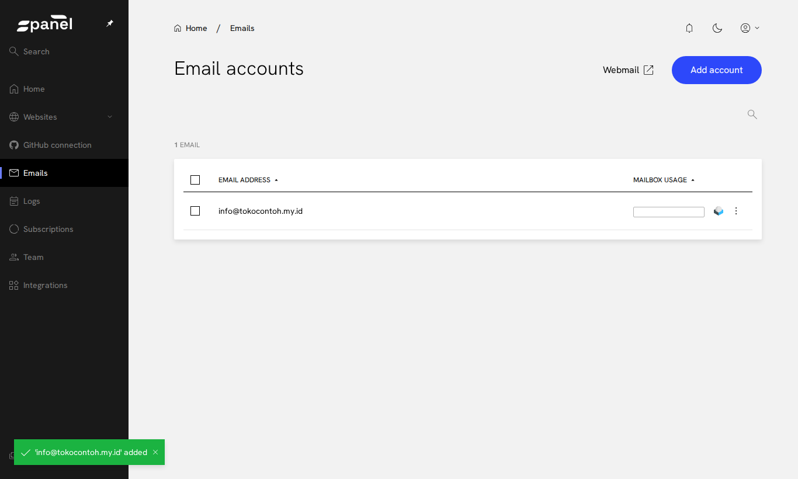
Task: Click the '1 EMAIL' count label
Action: 187,145
